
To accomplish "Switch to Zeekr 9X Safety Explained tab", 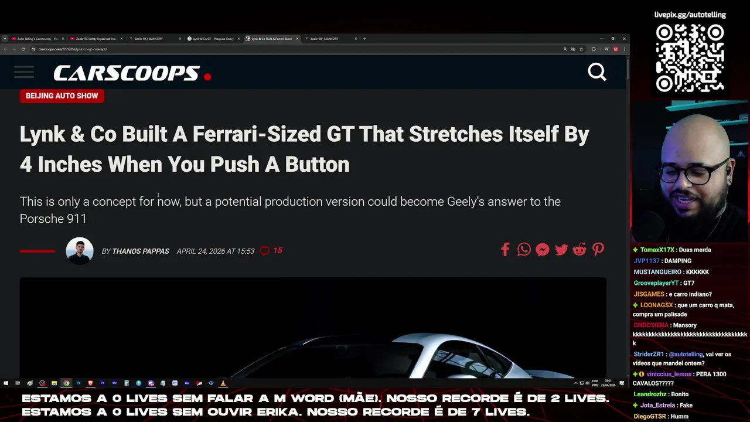I will tap(96, 39).
